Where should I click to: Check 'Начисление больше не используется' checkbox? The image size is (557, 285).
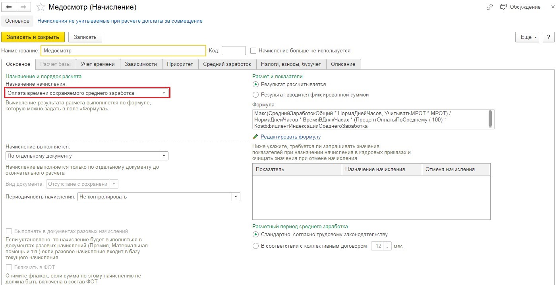(x=253, y=51)
